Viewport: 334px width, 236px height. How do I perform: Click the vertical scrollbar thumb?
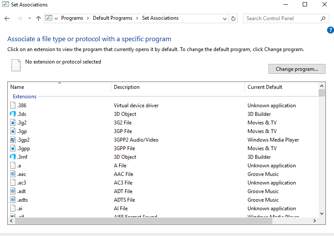(322, 93)
